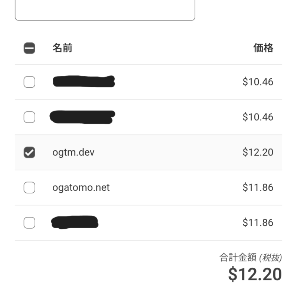Screen dimensions: 297x297
Task: Check the ogatomo.net checkbox
Action: pyautogui.click(x=29, y=187)
